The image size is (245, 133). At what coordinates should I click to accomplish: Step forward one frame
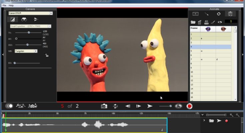pos(138,106)
